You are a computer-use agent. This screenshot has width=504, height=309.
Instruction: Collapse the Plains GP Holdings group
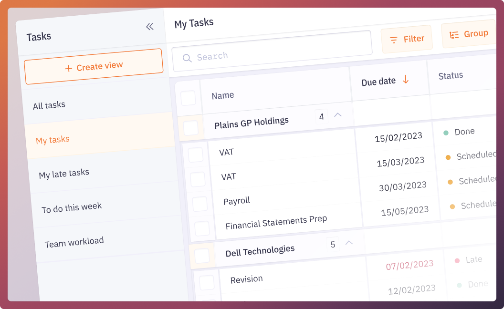pyautogui.click(x=338, y=115)
